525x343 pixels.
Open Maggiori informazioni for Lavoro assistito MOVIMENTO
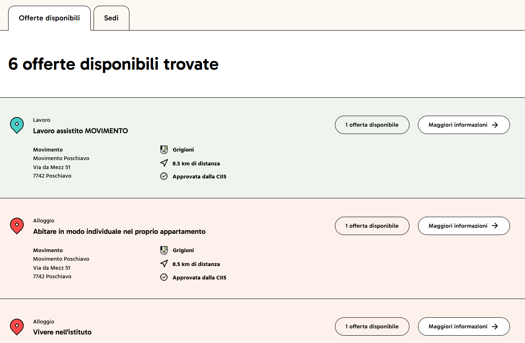point(464,125)
